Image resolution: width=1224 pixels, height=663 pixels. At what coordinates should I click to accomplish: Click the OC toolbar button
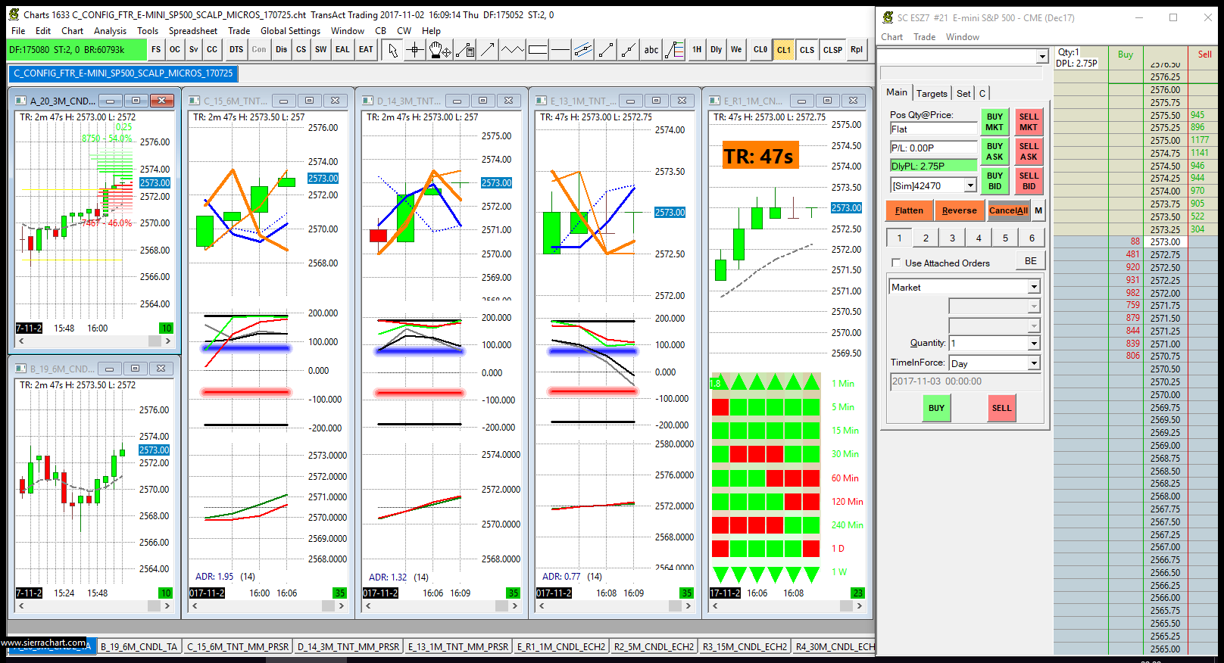175,50
